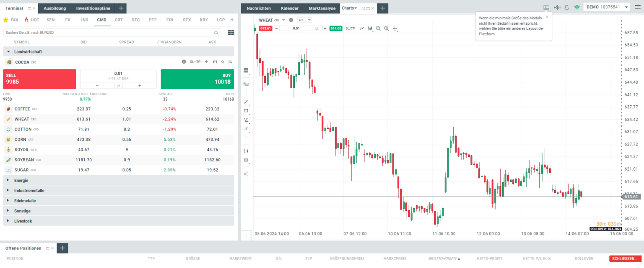The image size is (644, 268).
Task: Zoom in on the WHEAT chart
Action: click(387, 28)
